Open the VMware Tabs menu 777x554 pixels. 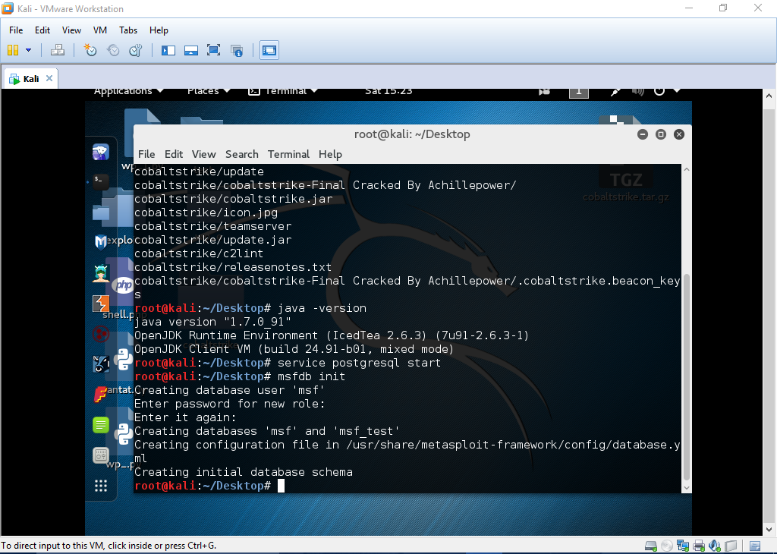tap(127, 30)
